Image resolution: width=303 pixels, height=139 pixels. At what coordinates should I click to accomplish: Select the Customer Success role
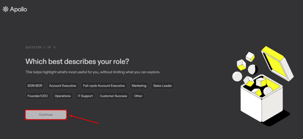pos(113,96)
